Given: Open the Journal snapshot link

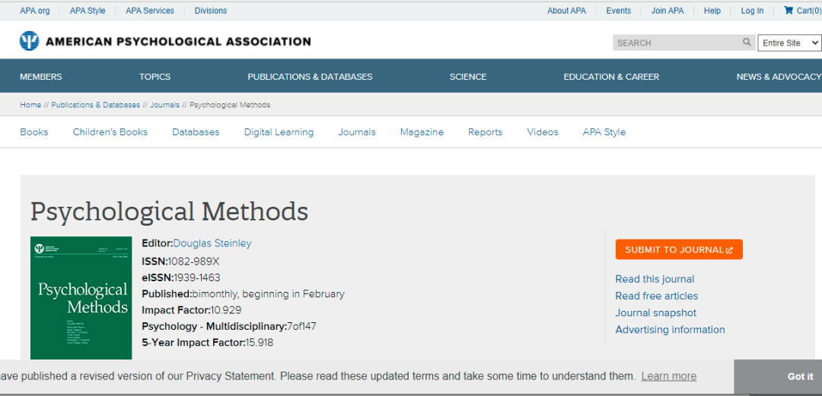Looking at the screenshot, I should coord(655,312).
